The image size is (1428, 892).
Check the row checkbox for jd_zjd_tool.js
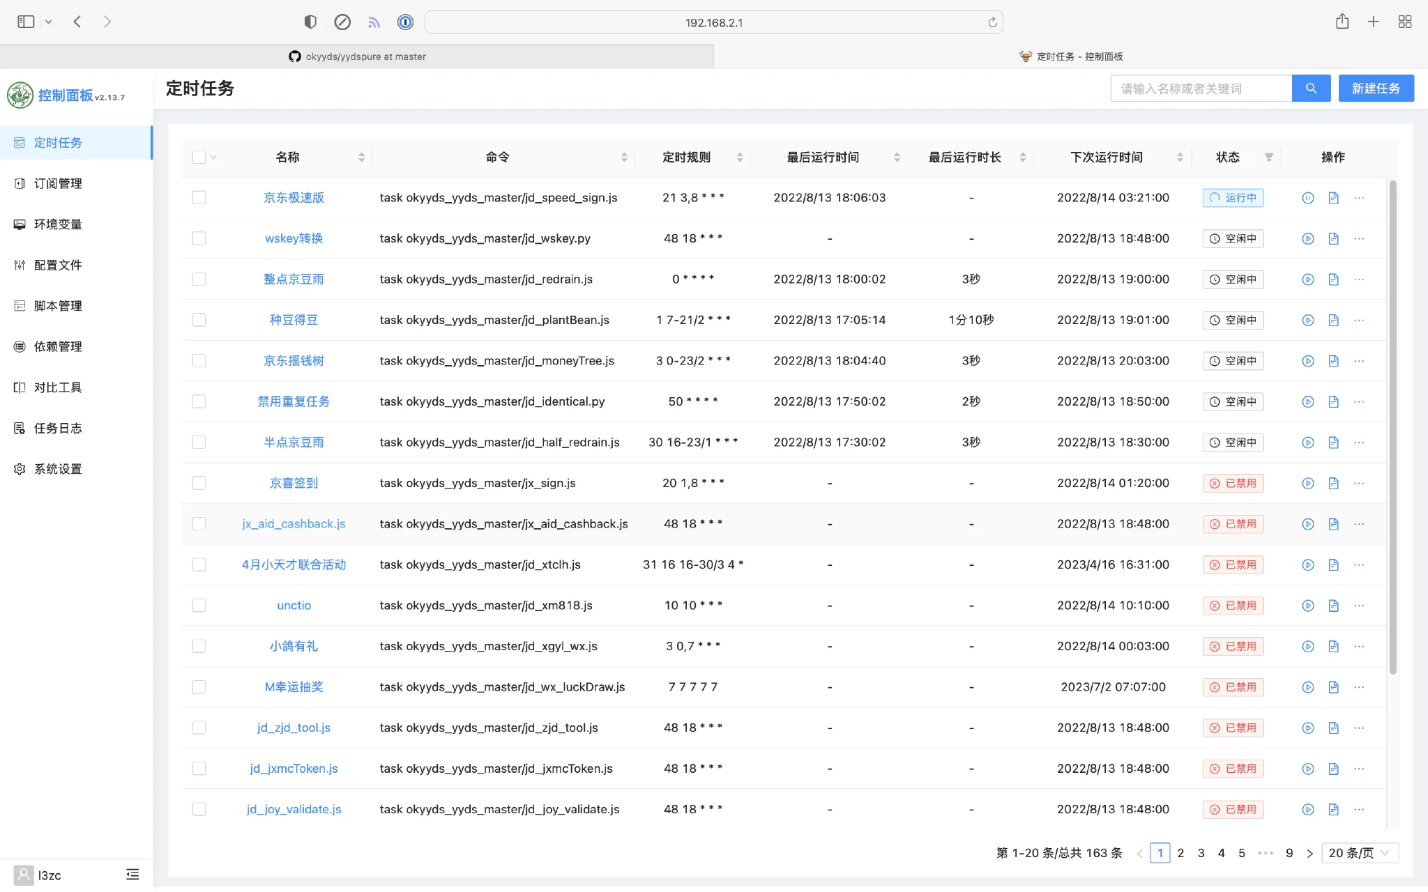click(x=199, y=728)
